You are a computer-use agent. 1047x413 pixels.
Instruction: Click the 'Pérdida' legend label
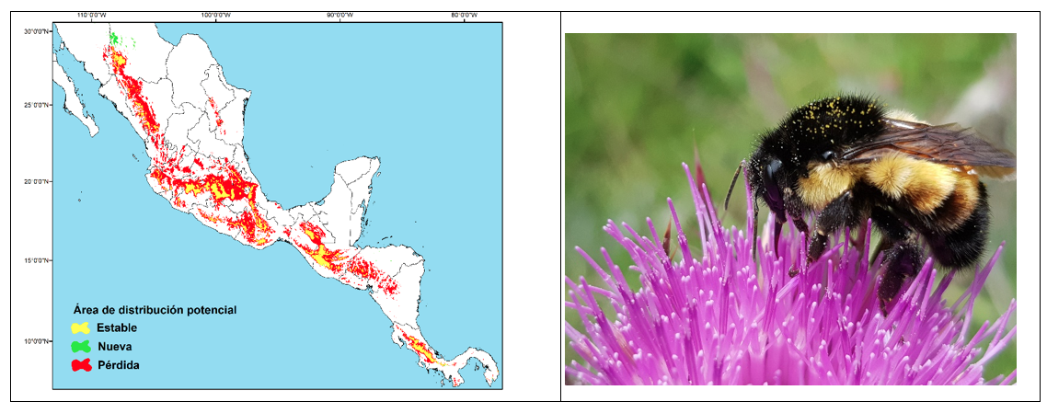click(x=118, y=365)
